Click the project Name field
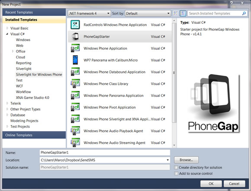This screenshot has height=191, width=251. point(105,152)
